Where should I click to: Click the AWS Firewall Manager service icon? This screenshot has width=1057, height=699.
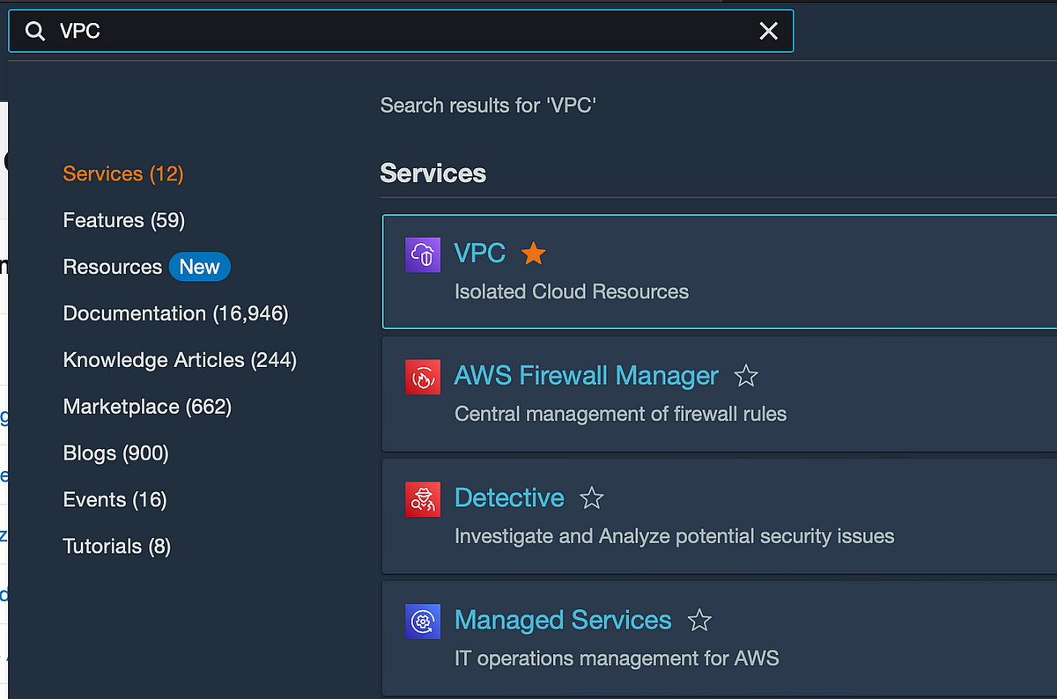422,377
